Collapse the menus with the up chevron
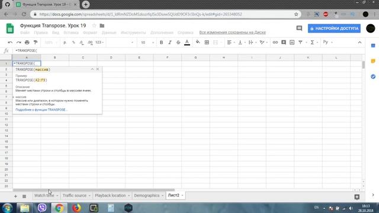This screenshot has width=379, height=213. click(x=359, y=42)
